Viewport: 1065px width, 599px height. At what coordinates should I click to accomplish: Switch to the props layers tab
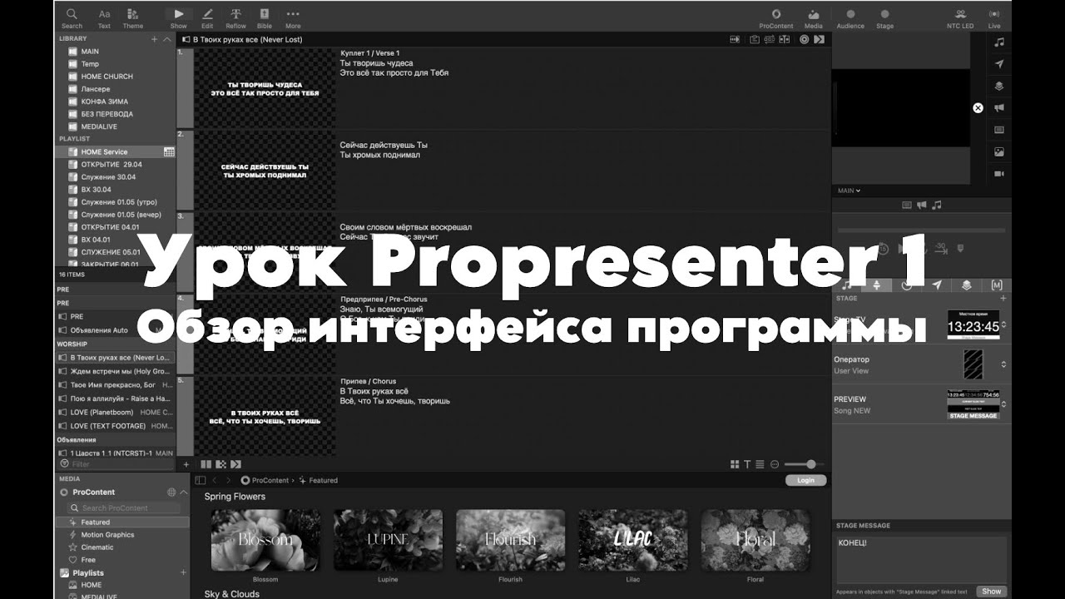coord(966,285)
